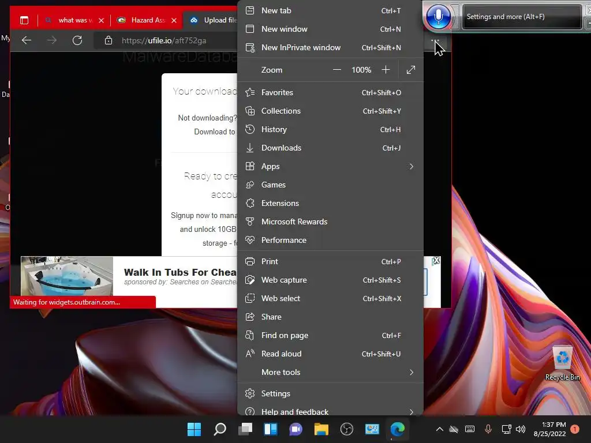Image resolution: width=591 pixels, height=443 pixels.
Task: Click the tray microphone icon
Action: (488, 429)
